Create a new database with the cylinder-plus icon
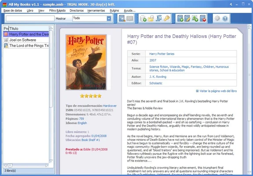 pyautogui.click(x=143, y=18)
